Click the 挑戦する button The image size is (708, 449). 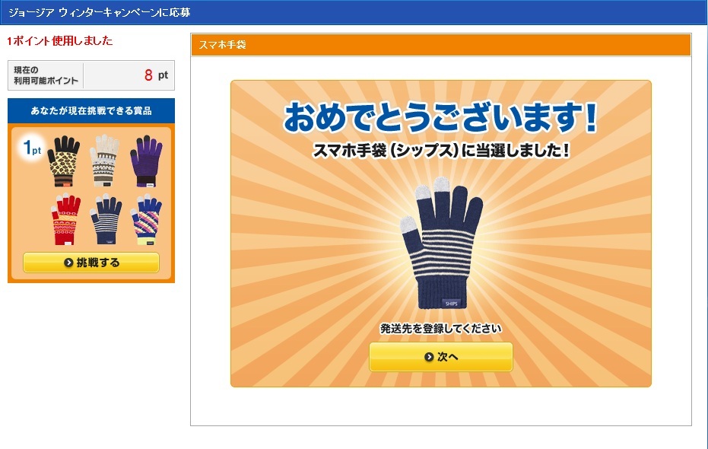pyautogui.click(x=90, y=263)
